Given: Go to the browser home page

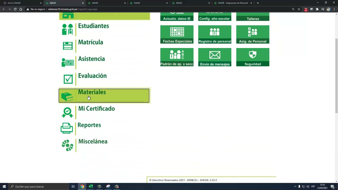Looking at the screenshot, I should point(21,9).
